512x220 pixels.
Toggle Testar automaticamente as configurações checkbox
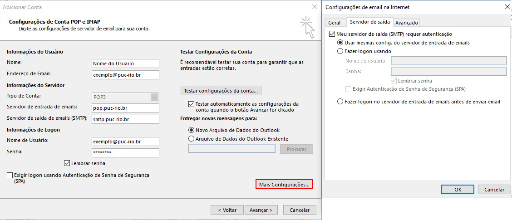[x=192, y=104]
